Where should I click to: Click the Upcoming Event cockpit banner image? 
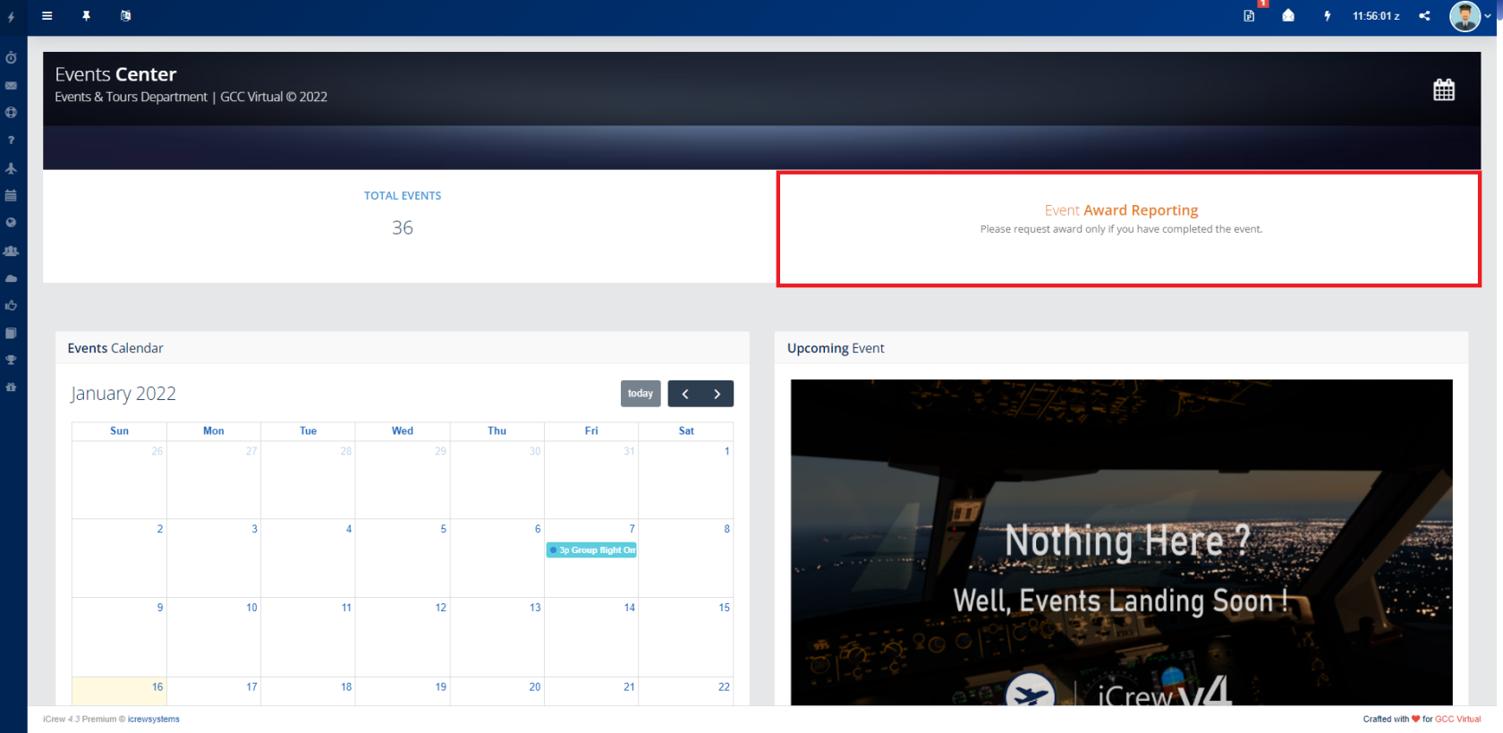click(1121, 542)
